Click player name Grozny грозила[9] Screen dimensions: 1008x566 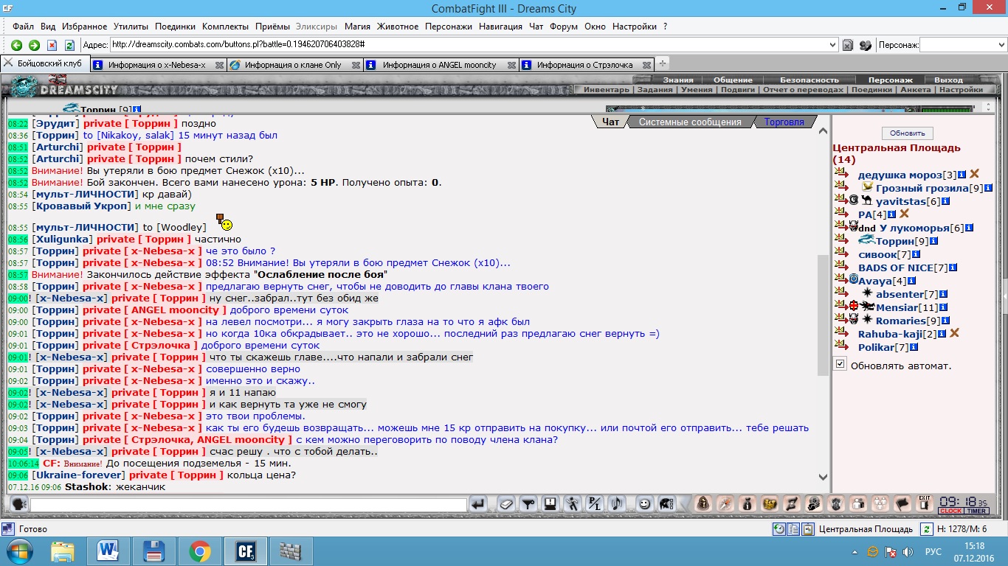(929, 189)
